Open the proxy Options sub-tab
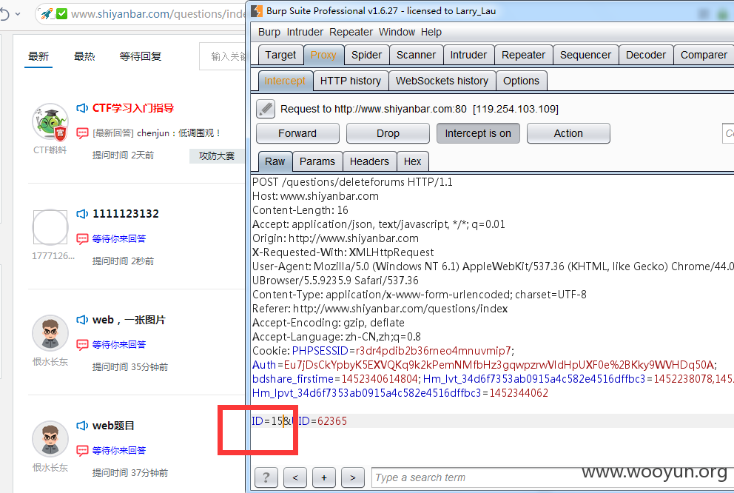Screen dimensions: 734x493 point(521,81)
